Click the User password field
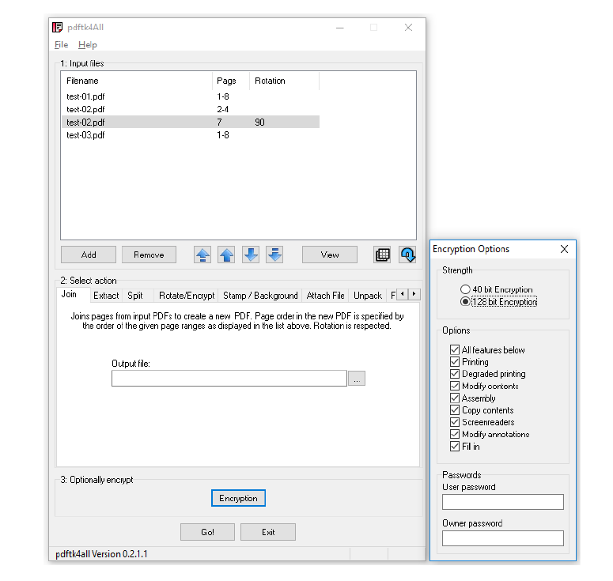Image resolution: width=613 pixels, height=581 pixels. click(503, 502)
